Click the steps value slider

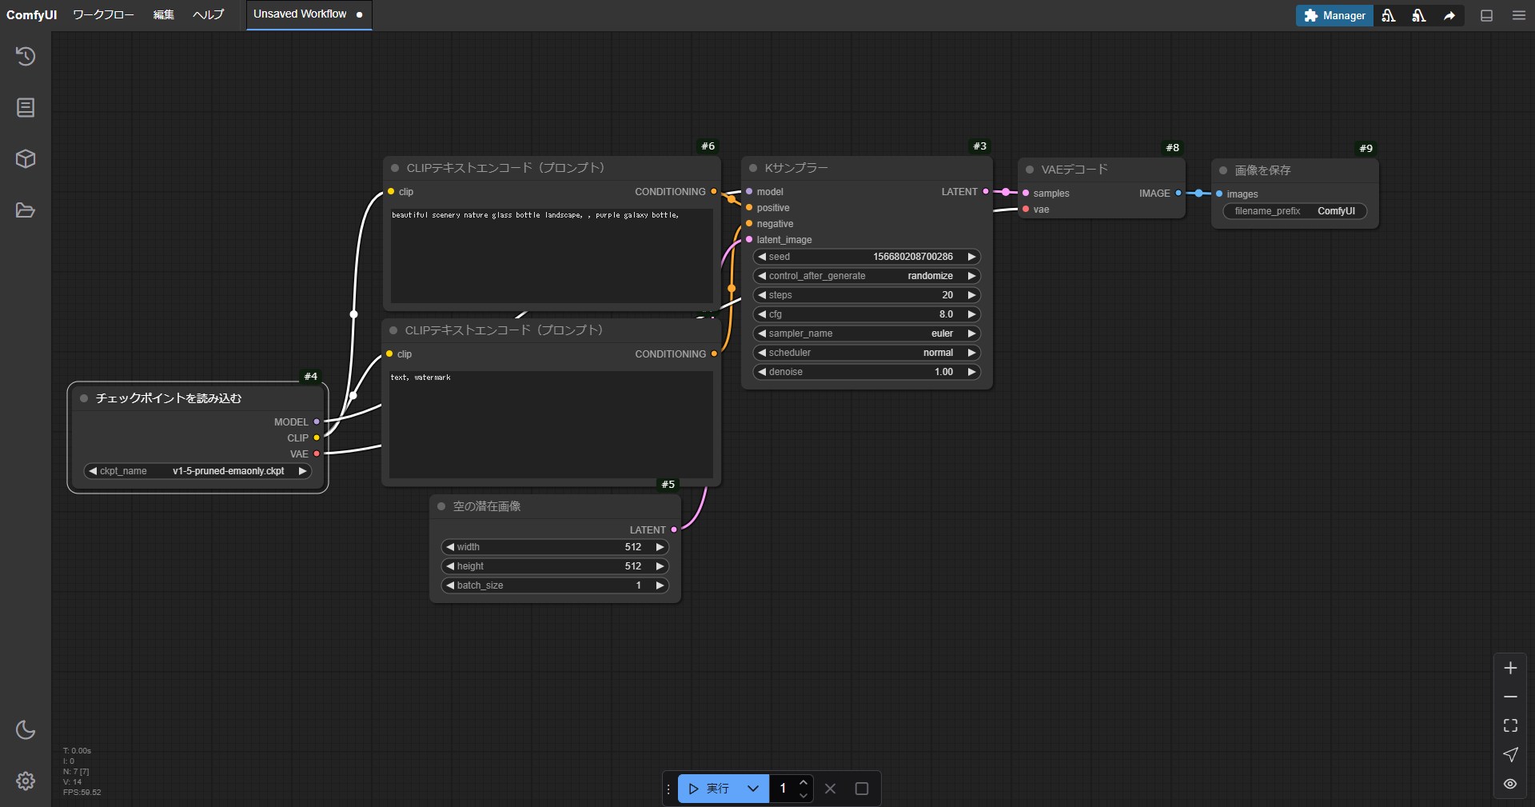(867, 295)
